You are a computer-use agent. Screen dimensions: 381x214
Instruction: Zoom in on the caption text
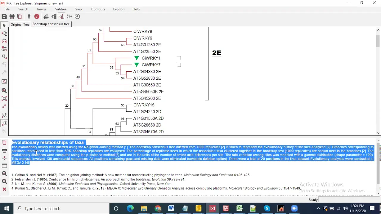(4, 174)
